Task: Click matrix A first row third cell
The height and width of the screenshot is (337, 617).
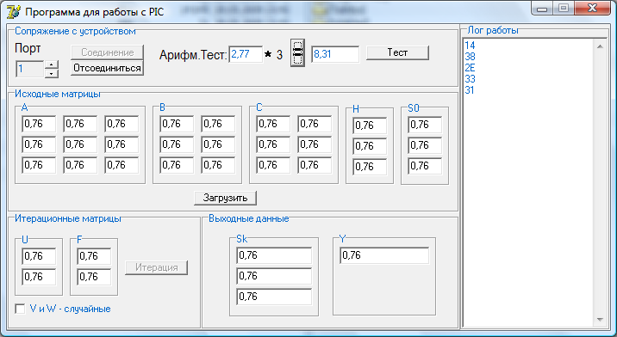Action: [x=122, y=124]
